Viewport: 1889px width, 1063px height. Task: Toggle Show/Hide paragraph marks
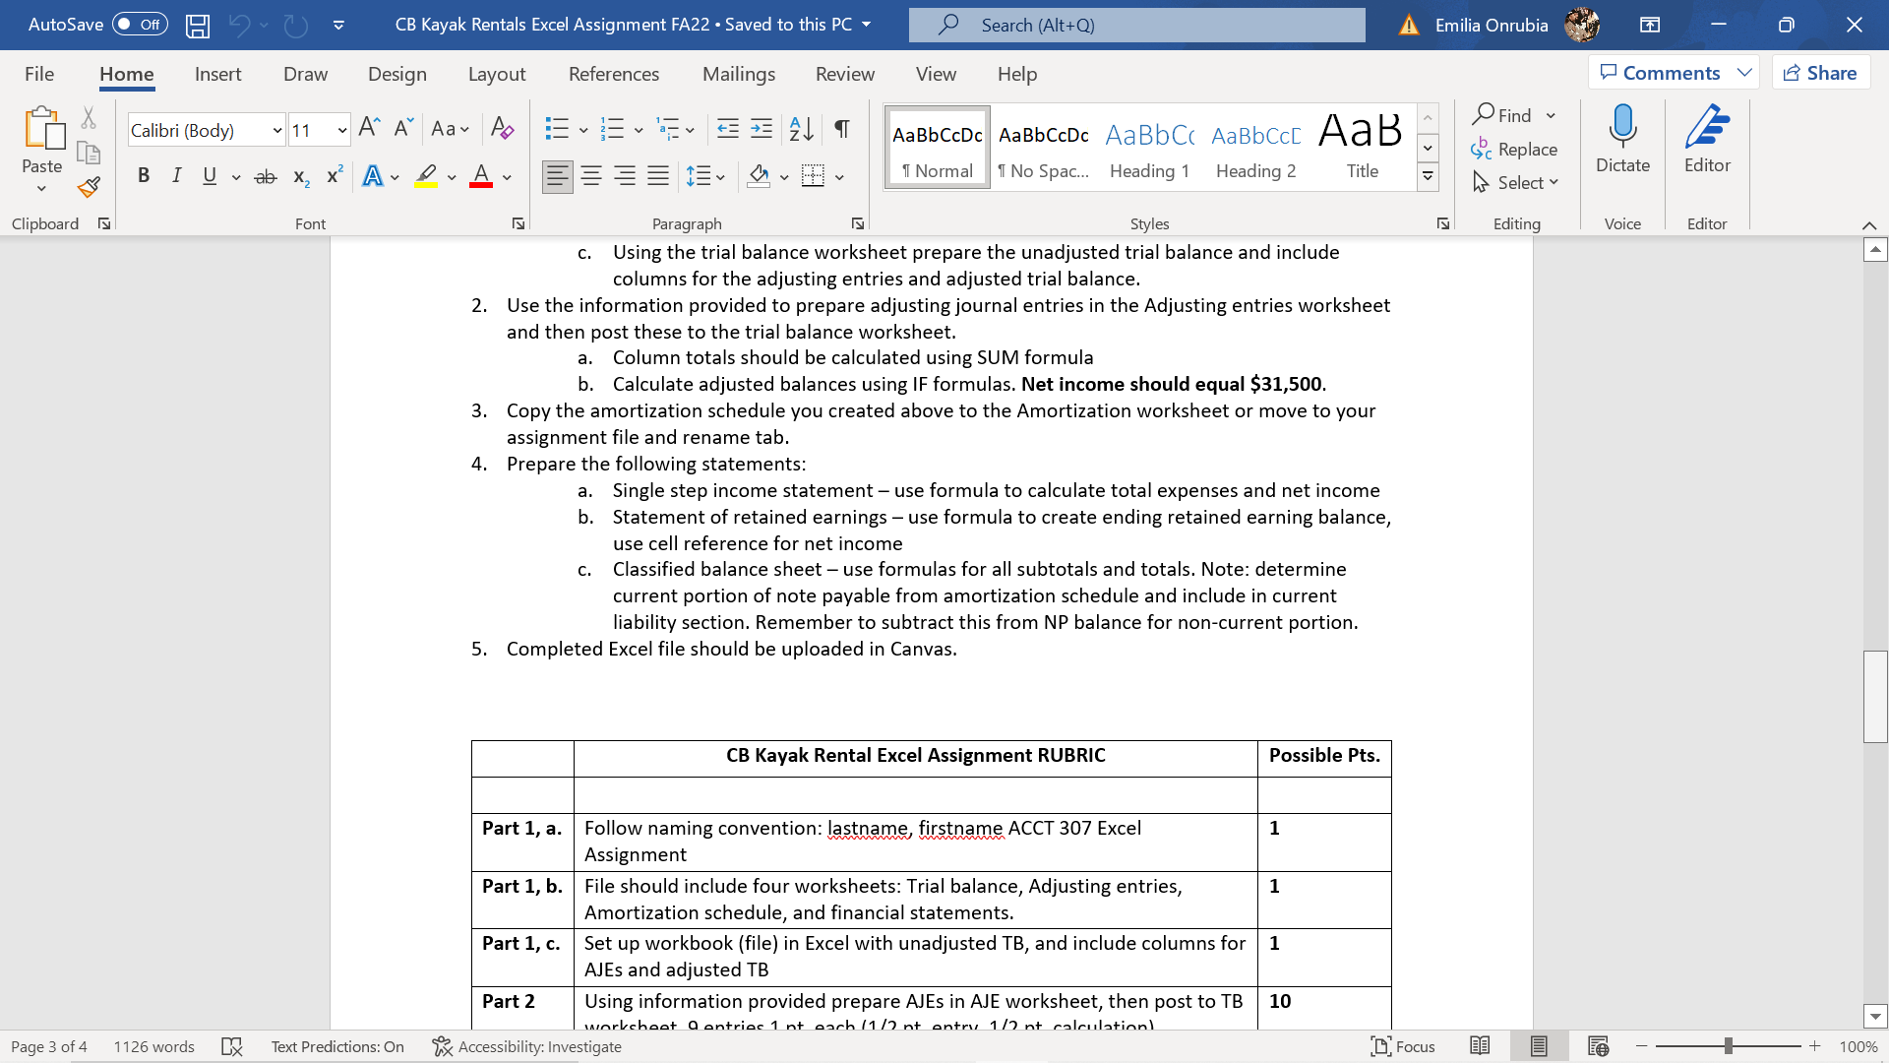click(842, 129)
